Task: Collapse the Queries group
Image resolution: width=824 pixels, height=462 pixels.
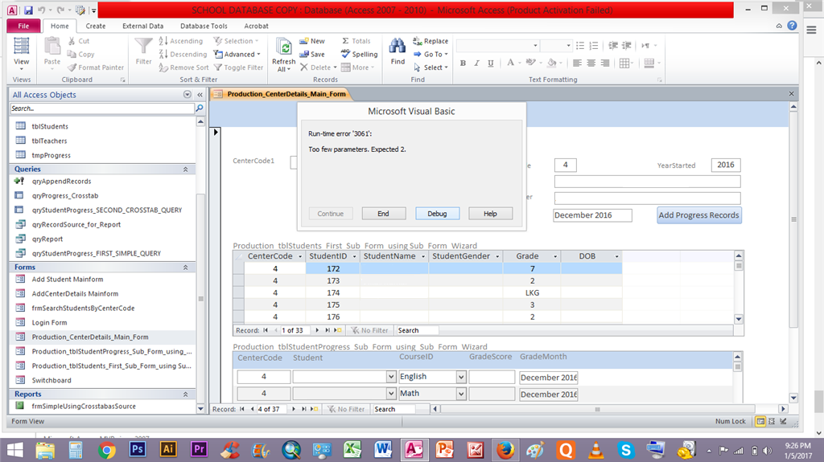Action: coord(186,169)
